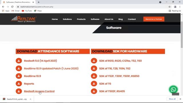Viewport: 183px width, 103px height.
Task: Click download icon beside Realtime 10.9
Action: 19,76
